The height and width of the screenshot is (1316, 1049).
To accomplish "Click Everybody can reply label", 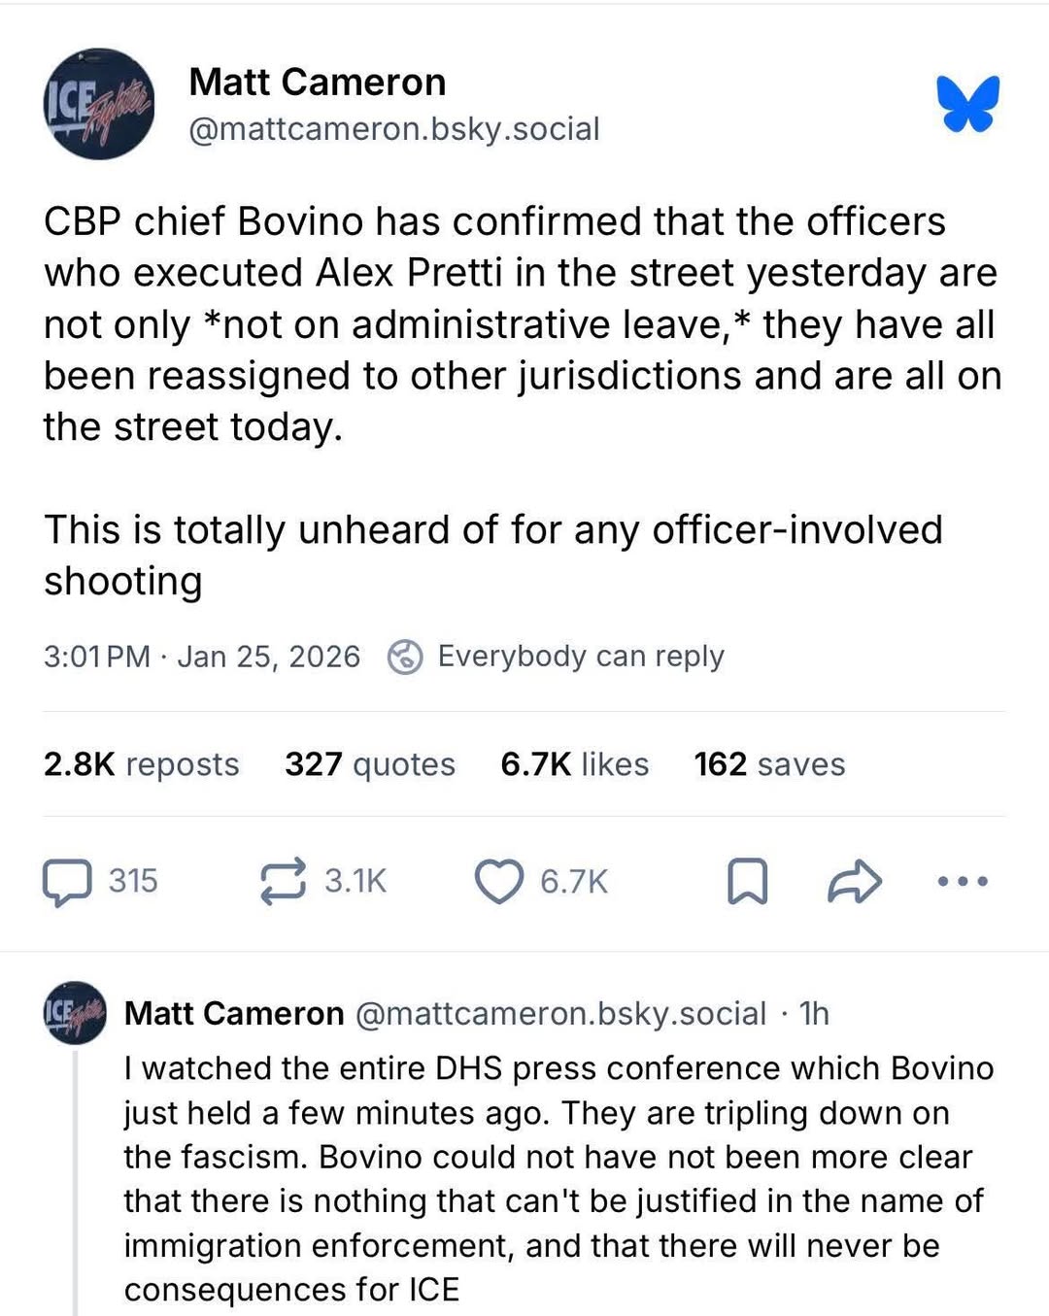I will tap(580, 657).
